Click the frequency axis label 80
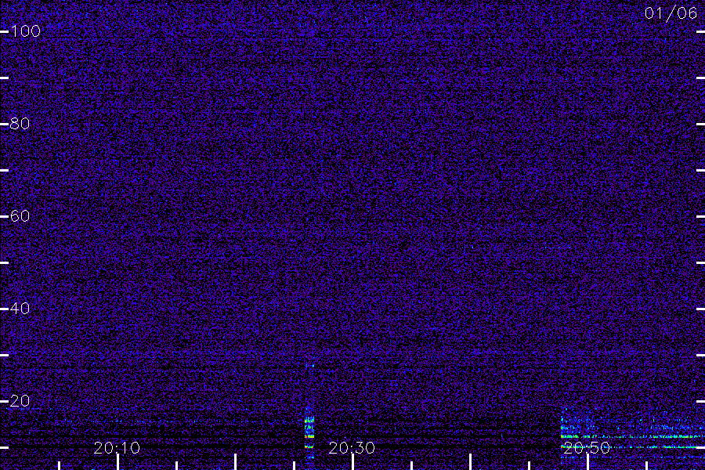 click(x=20, y=124)
